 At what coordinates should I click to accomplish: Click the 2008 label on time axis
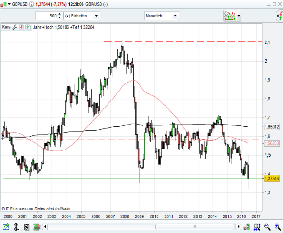coord(125,216)
